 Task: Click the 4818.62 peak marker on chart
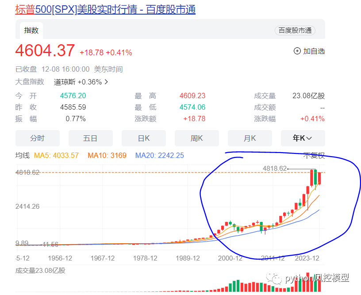coord(275,169)
